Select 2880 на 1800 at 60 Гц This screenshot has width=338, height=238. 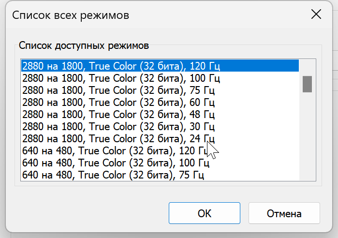118,102
